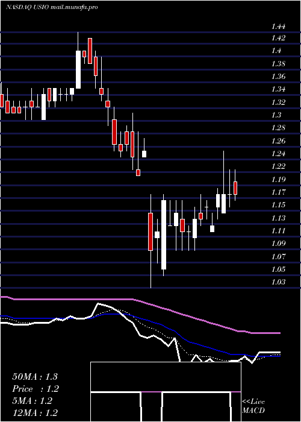Click the 1.07 price axis label
Viewport: 301px width, 422px height.
pos(278,256)
